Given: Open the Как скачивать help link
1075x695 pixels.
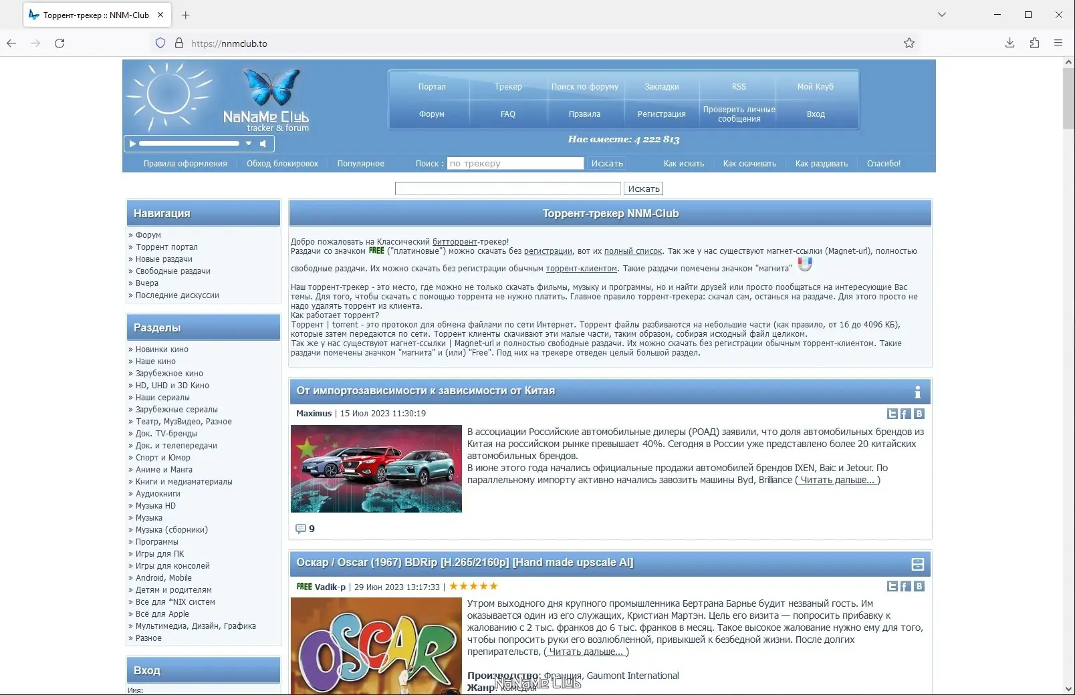Looking at the screenshot, I should (x=749, y=164).
